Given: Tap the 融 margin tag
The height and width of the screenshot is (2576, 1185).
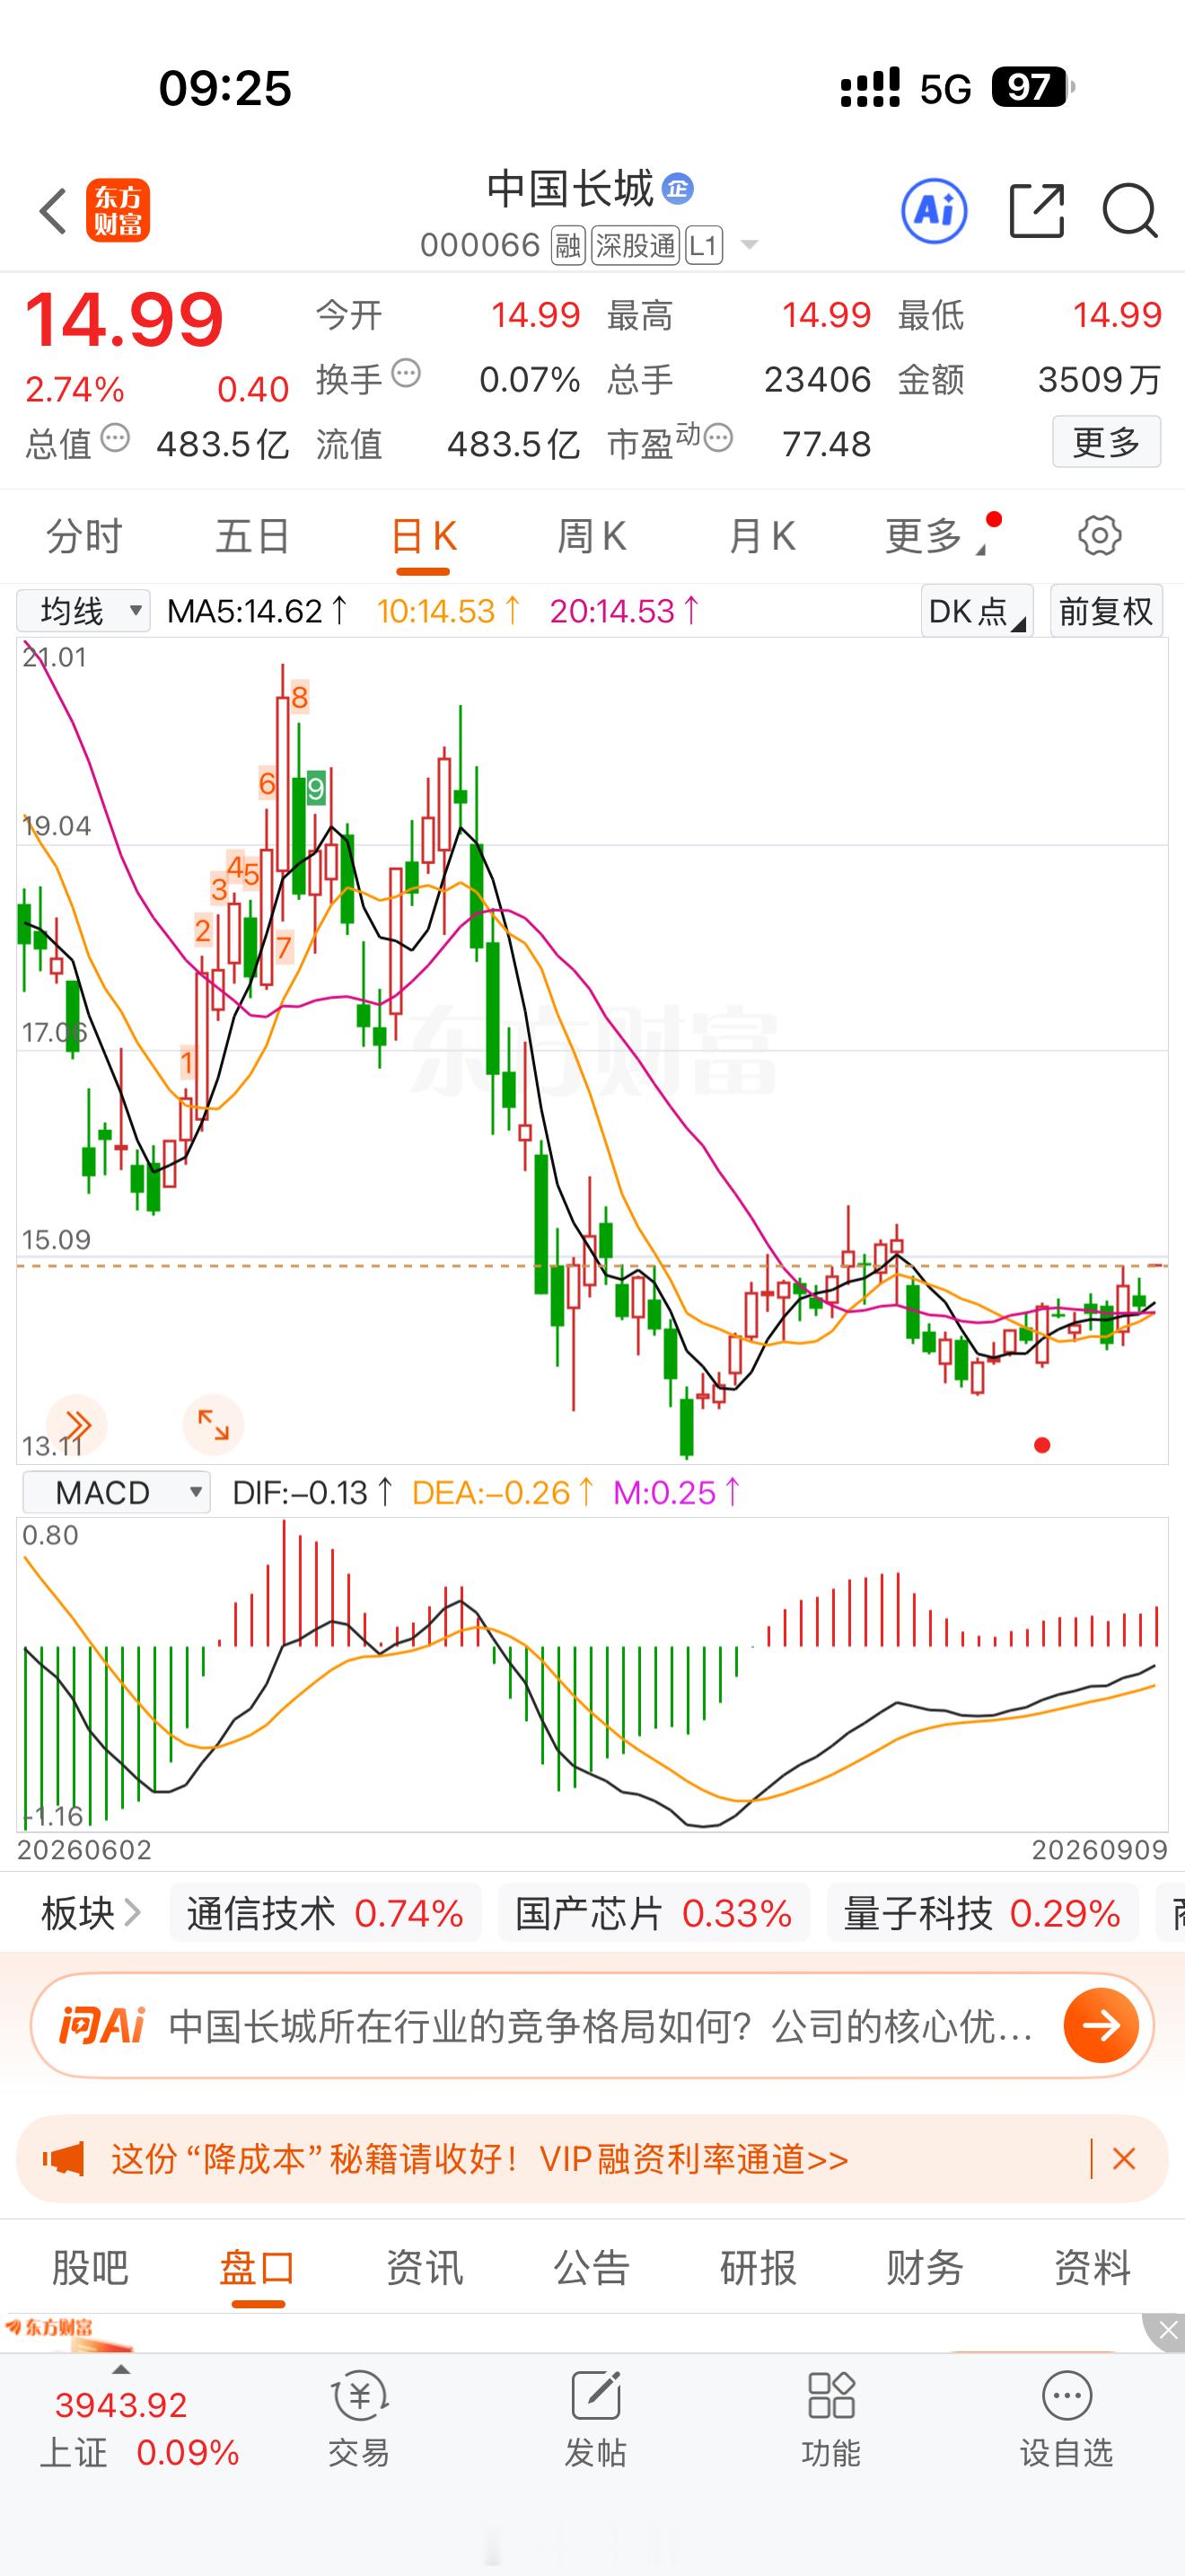Looking at the screenshot, I should click(x=568, y=245).
